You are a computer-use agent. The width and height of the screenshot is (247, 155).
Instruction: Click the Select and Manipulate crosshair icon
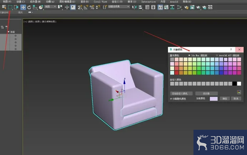coord(67,7)
